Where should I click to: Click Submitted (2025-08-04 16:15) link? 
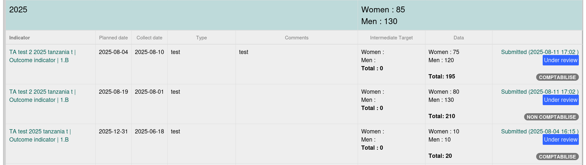click(x=540, y=131)
